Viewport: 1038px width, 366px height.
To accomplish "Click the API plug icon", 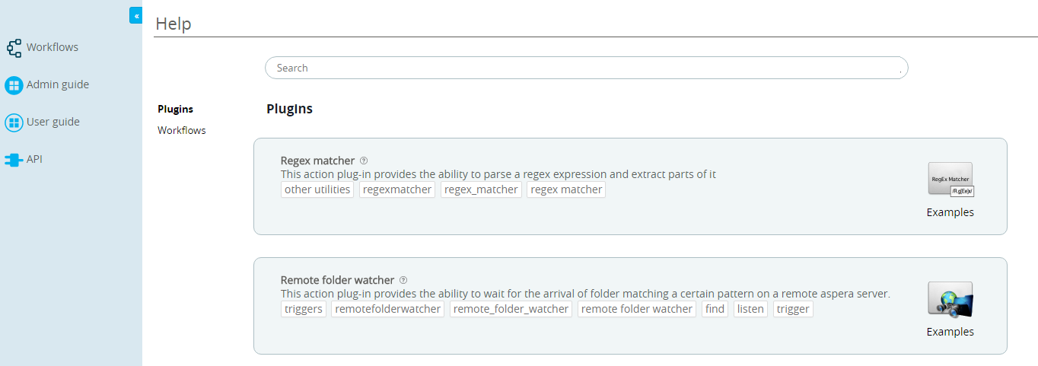I will (x=14, y=160).
